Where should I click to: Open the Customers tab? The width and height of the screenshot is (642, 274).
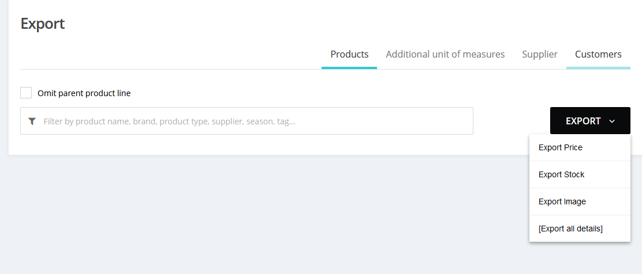pos(598,54)
